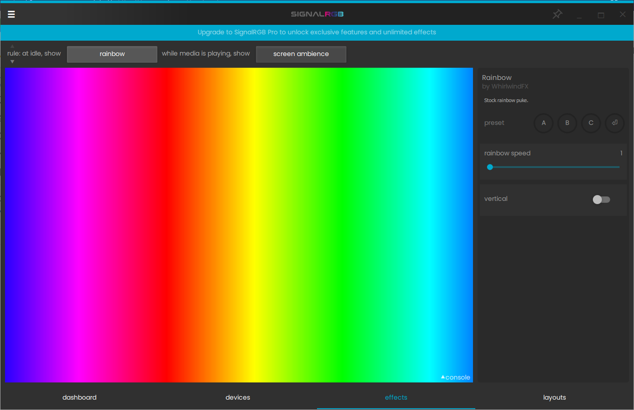Select preset A for the Rainbow effect

click(x=543, y=123)
